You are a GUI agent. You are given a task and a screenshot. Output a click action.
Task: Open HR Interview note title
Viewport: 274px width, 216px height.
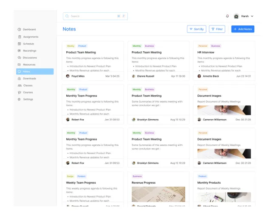pyautogui.click(x=206, y=52)
